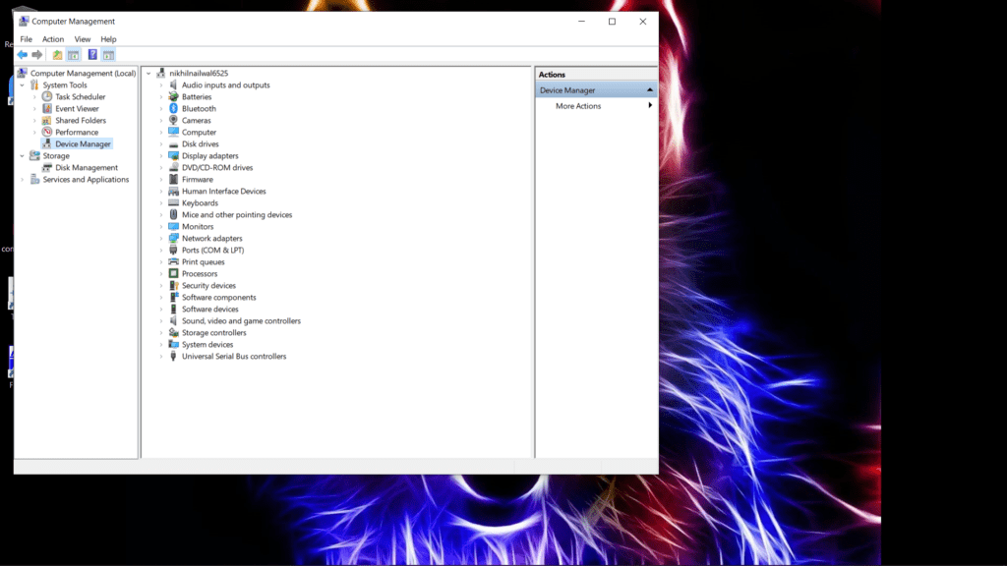
Task: Click the Universal Serial Bus controllers icon
Action: (173, 356)
